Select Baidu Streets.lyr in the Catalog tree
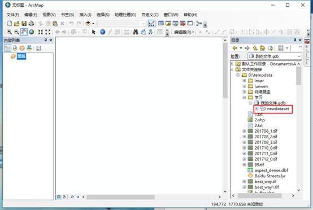Screen dimensions: 313x210 [x=270, y=176]
